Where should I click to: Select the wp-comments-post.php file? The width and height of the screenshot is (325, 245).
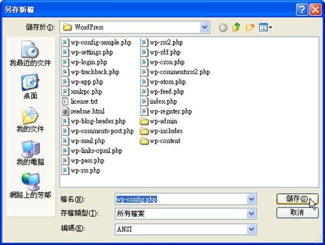coord(98,131)
